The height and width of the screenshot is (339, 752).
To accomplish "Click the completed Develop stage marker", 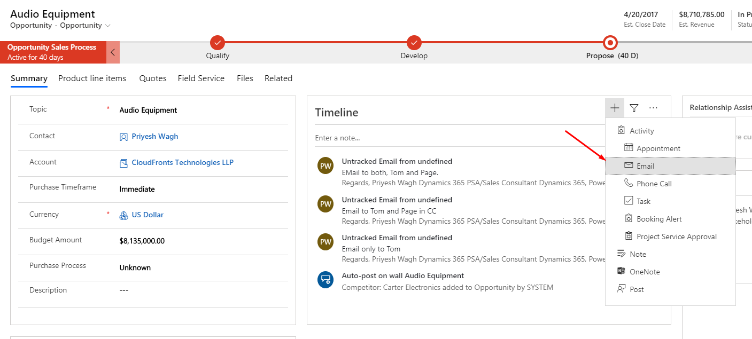I will 414,43.
